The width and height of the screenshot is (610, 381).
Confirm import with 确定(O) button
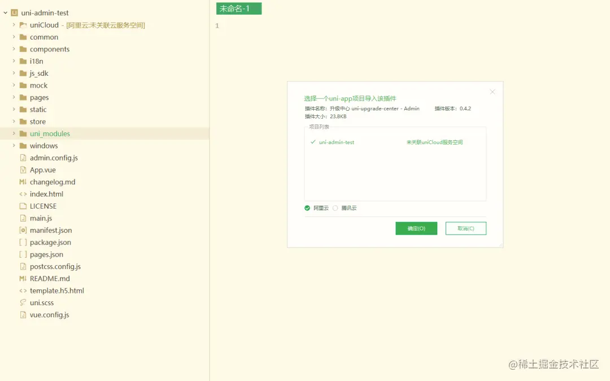coord(416,228)
